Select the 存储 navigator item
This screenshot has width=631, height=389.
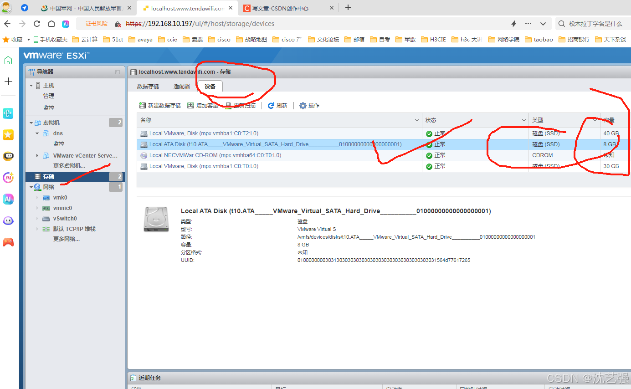pyautogui.click(x=74, y=177)
